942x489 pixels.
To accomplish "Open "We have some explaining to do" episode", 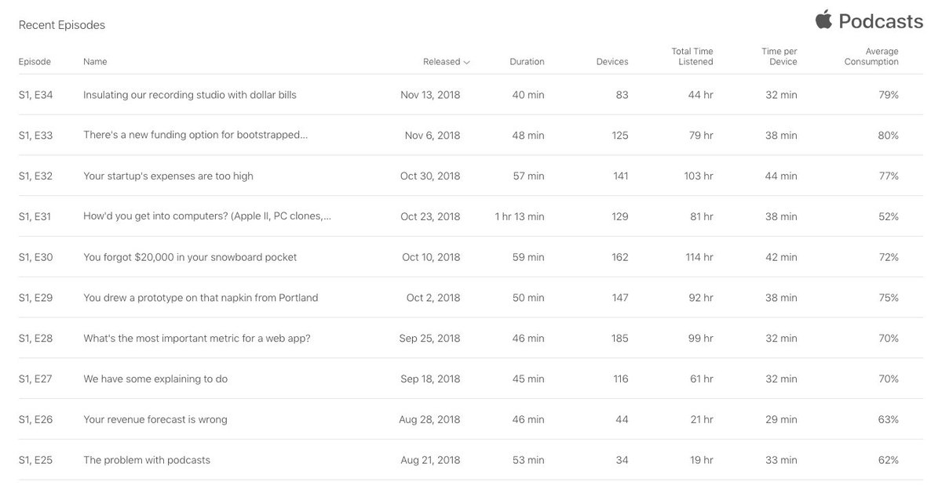I will tap(155, 379).
